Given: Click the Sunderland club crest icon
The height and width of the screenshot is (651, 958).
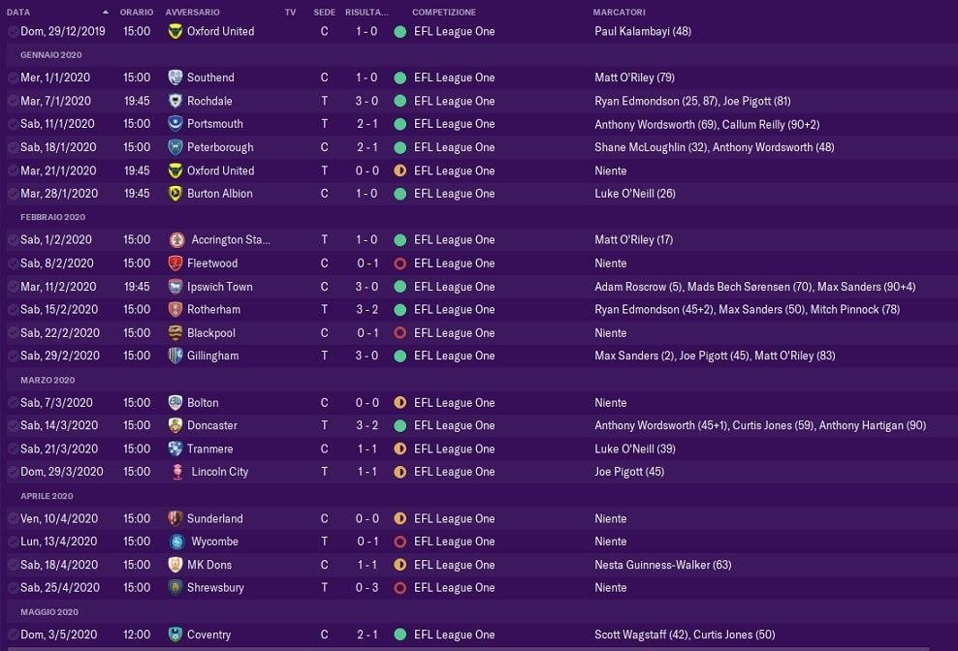Looking at the screenshot, I should click(x=175, y=518).
